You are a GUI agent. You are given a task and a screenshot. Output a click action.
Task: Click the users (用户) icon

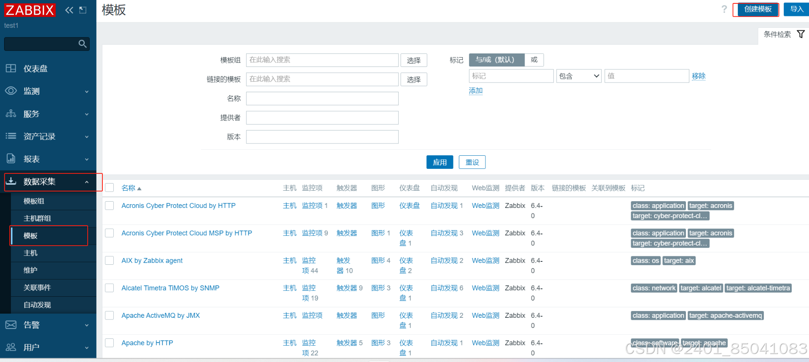pos(11,347)
